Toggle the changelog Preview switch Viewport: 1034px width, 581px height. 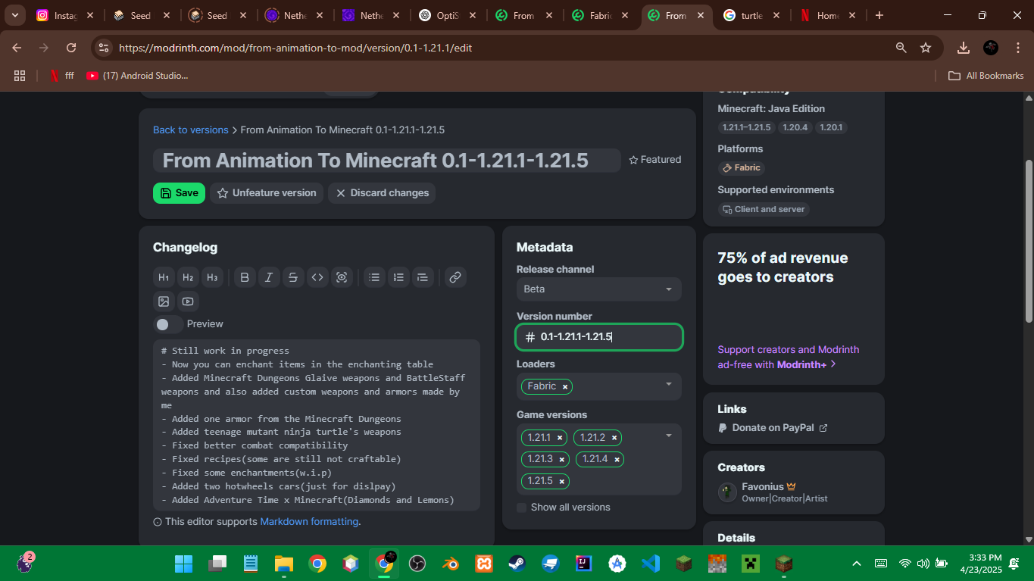click(167, 324)
